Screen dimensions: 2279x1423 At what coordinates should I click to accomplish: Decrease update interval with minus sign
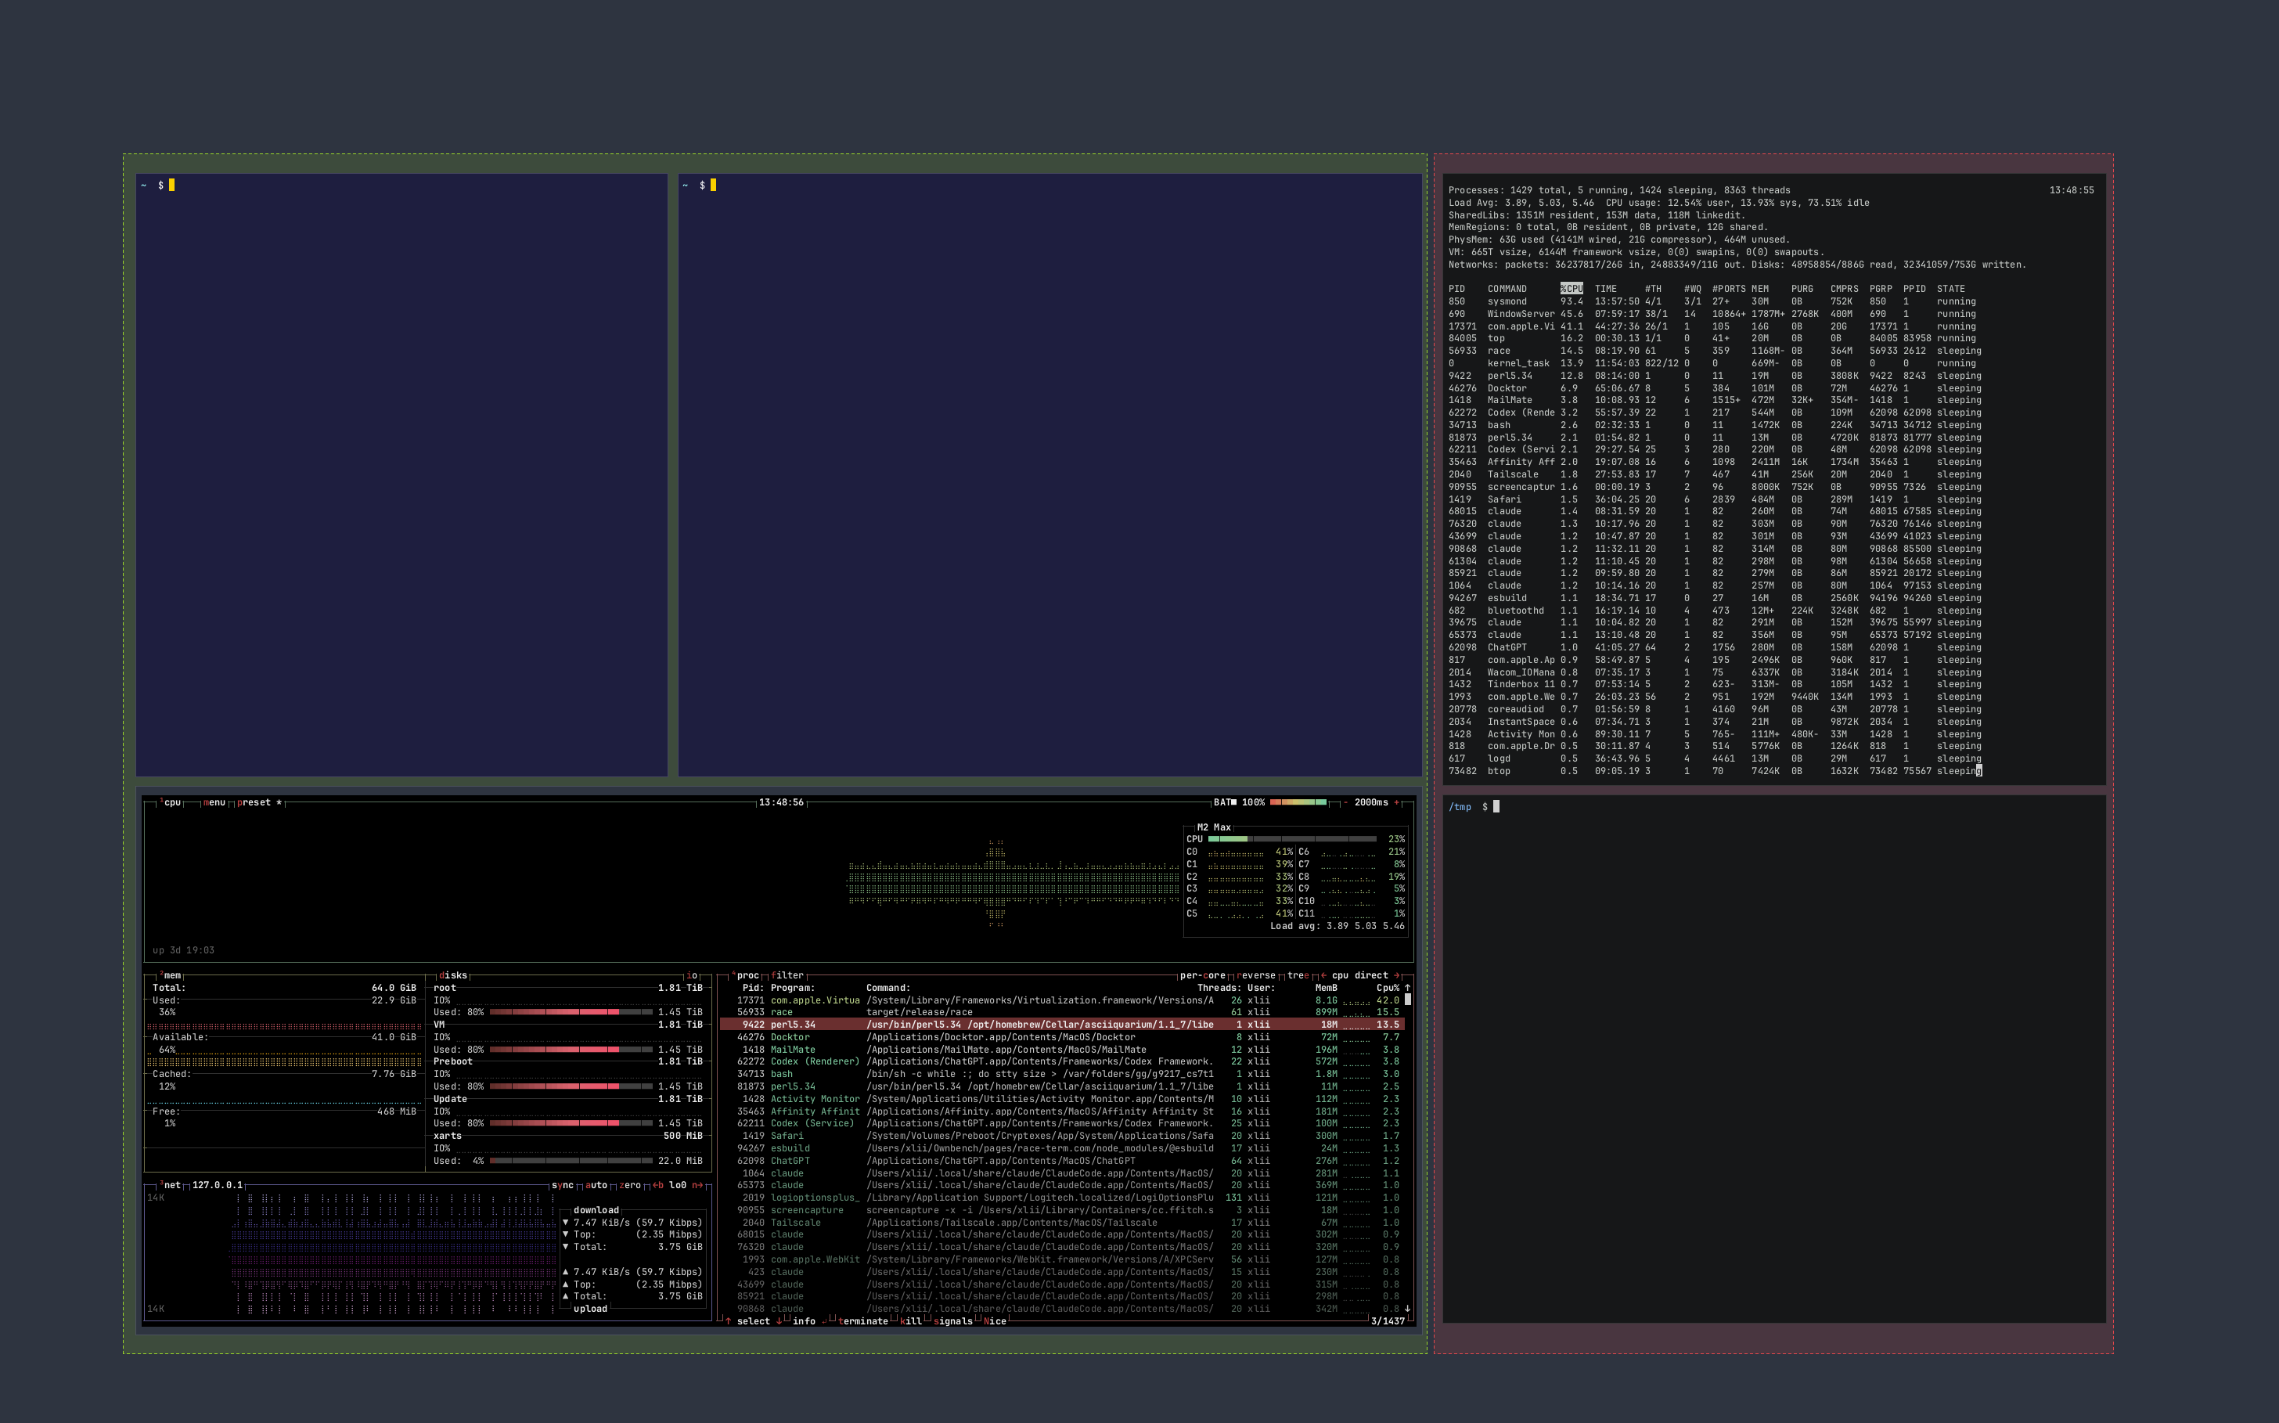click(x=1345, y=803)
